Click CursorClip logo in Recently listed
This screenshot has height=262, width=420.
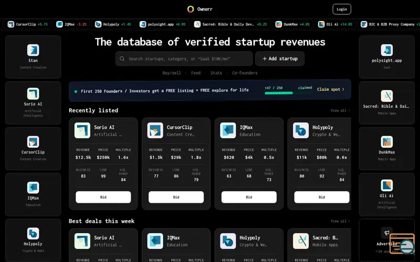point(155,130)
